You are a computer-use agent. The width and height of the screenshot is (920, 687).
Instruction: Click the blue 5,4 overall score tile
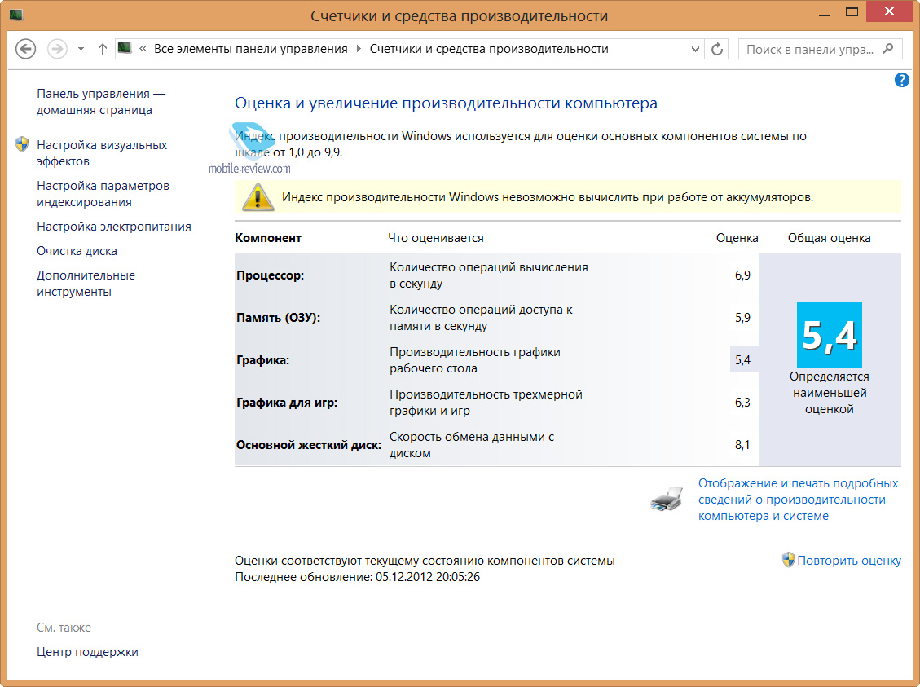click(829, 335)
